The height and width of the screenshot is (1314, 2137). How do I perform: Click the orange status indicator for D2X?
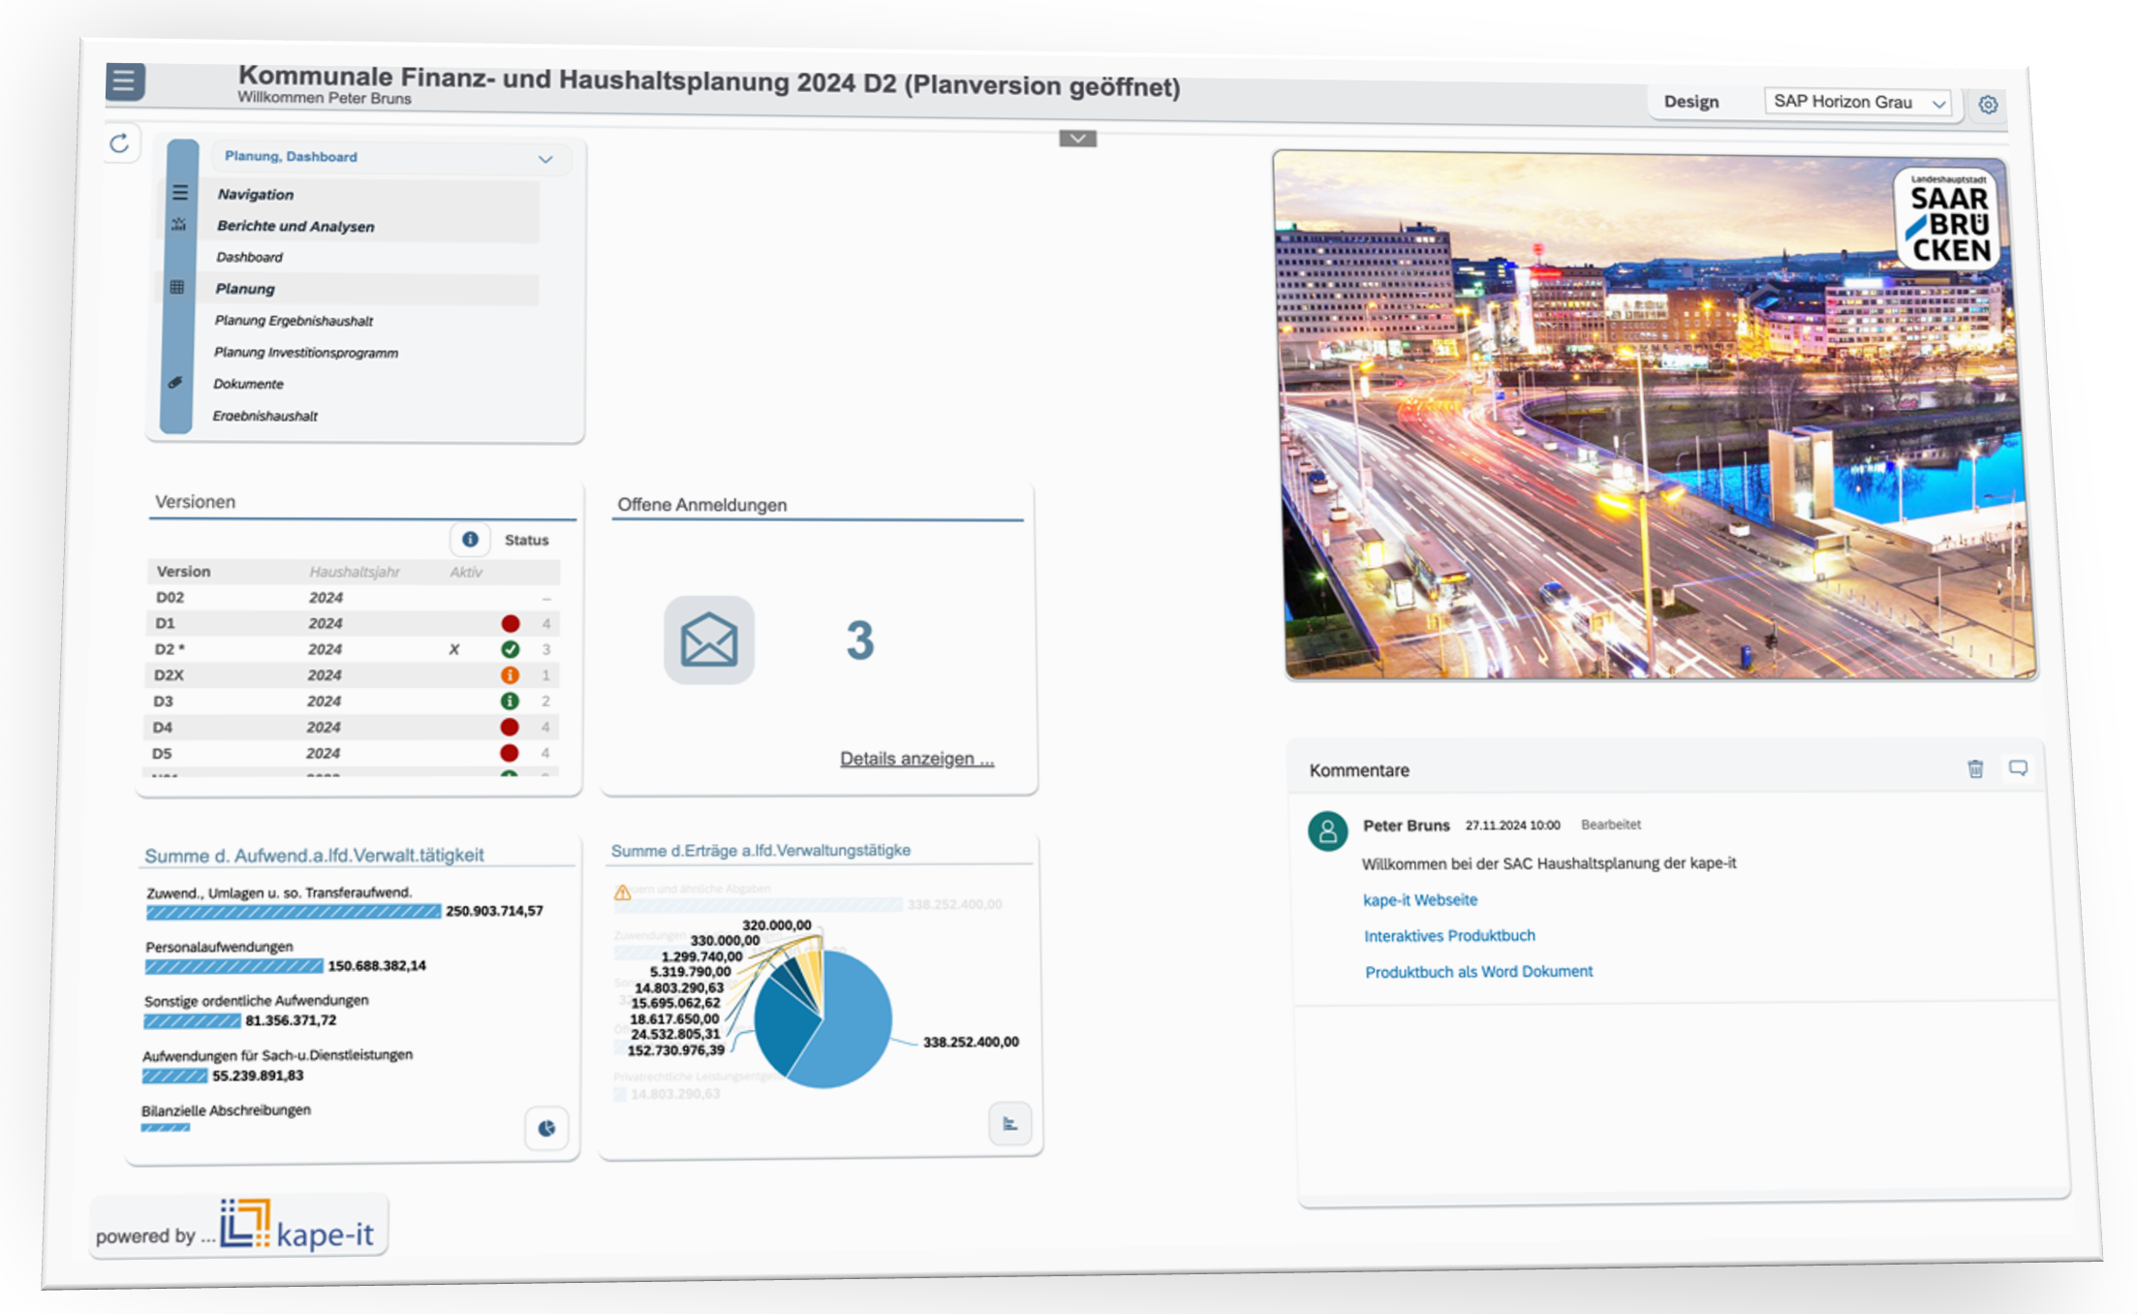click(x=510, y=675)
